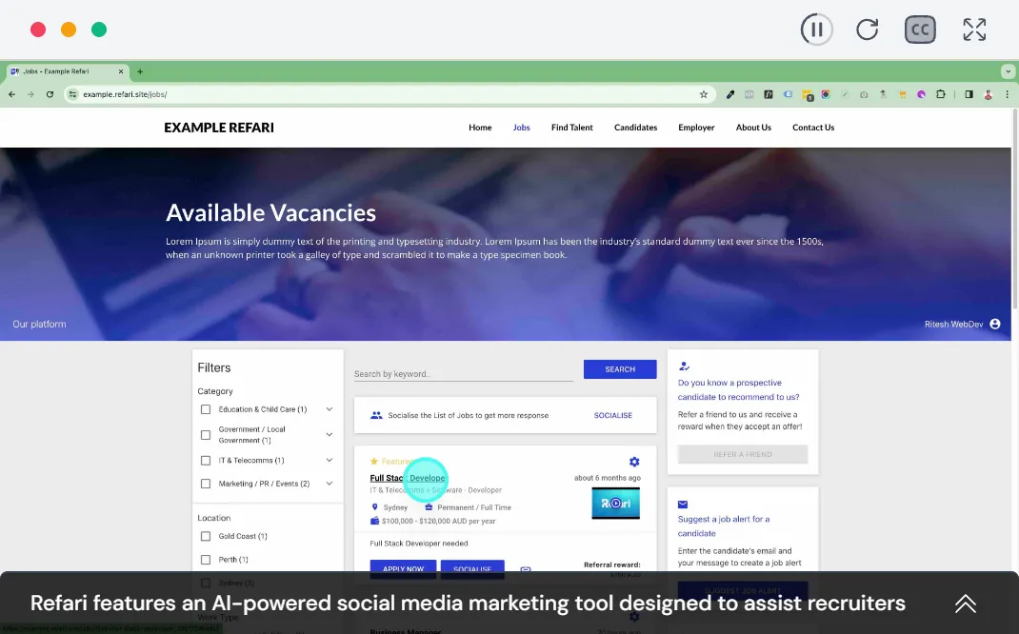Image resolution: width=1019 pixels, height=634 pixels.
Task: Open the Jobs navigation item
Action: click(521, 128)
